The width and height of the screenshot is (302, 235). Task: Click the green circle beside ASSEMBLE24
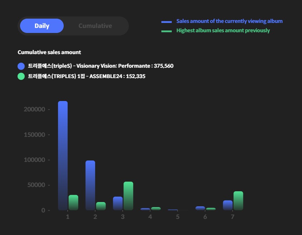(x=21, y=76)
